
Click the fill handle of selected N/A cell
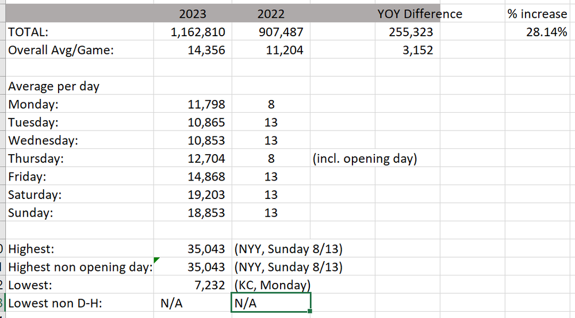coord(310,311)
